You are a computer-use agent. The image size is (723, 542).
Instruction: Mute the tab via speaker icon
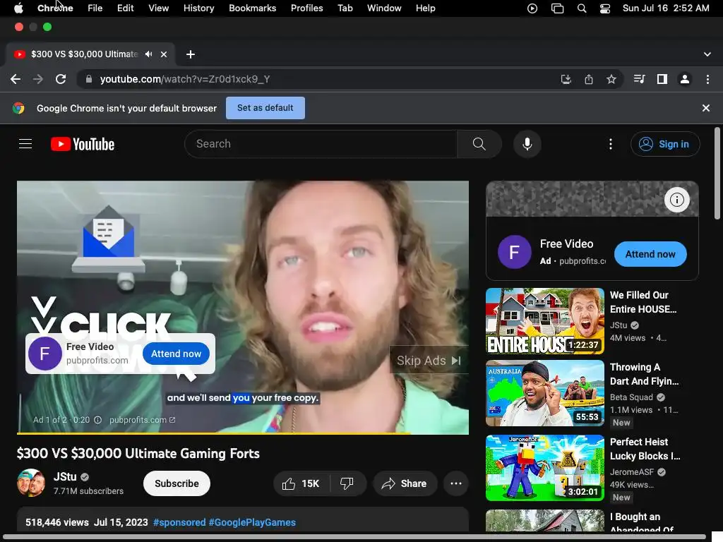pos(148,54)
